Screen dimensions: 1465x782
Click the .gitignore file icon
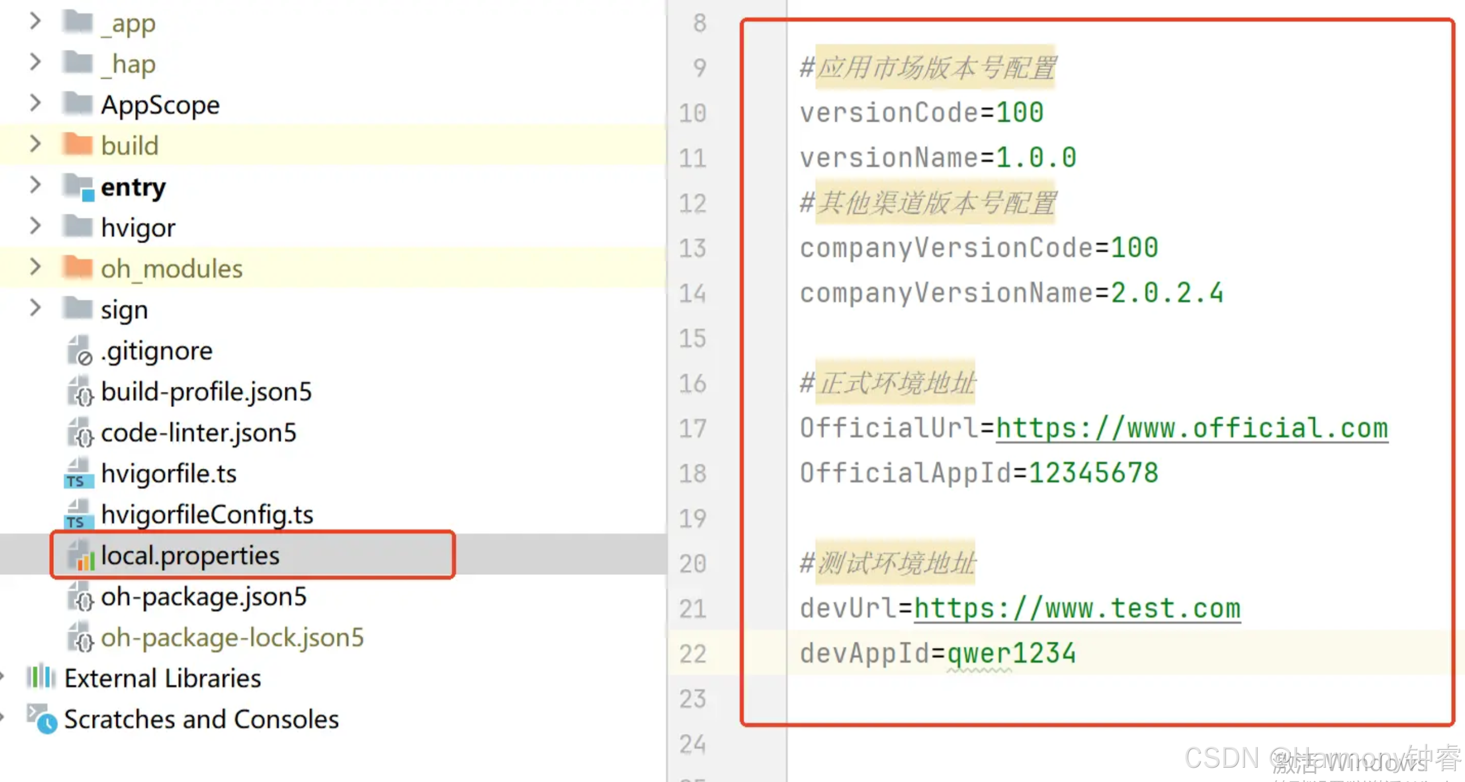(x=79, y=351)
